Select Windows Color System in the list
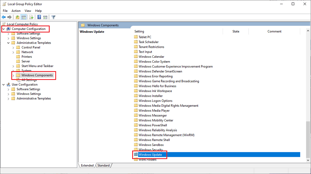 (154, 62)
